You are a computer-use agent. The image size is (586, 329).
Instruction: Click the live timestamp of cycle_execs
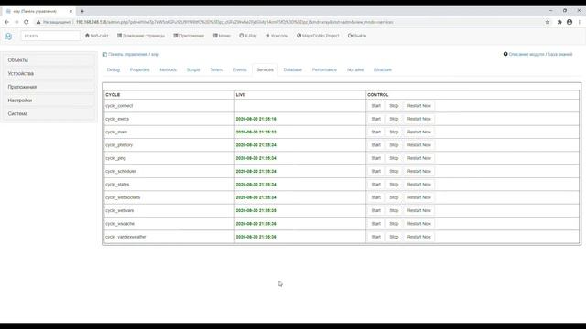click(256, 119)
